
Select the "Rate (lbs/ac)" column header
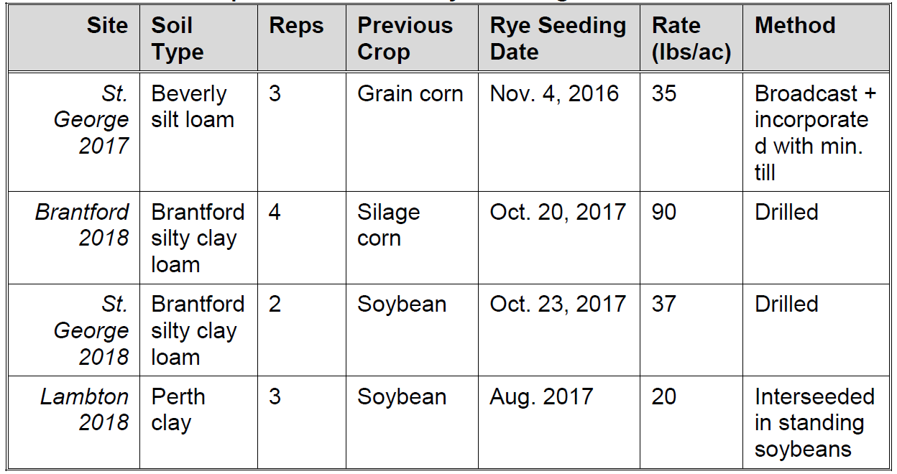click(x=691, y=39)
